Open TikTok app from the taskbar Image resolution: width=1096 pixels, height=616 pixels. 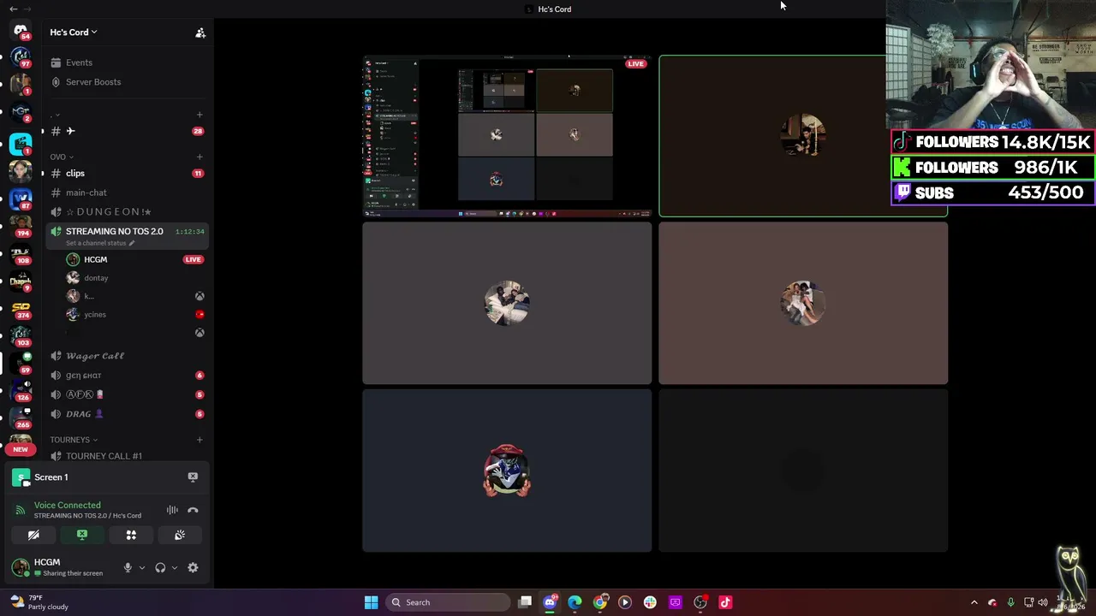point(725,602)
